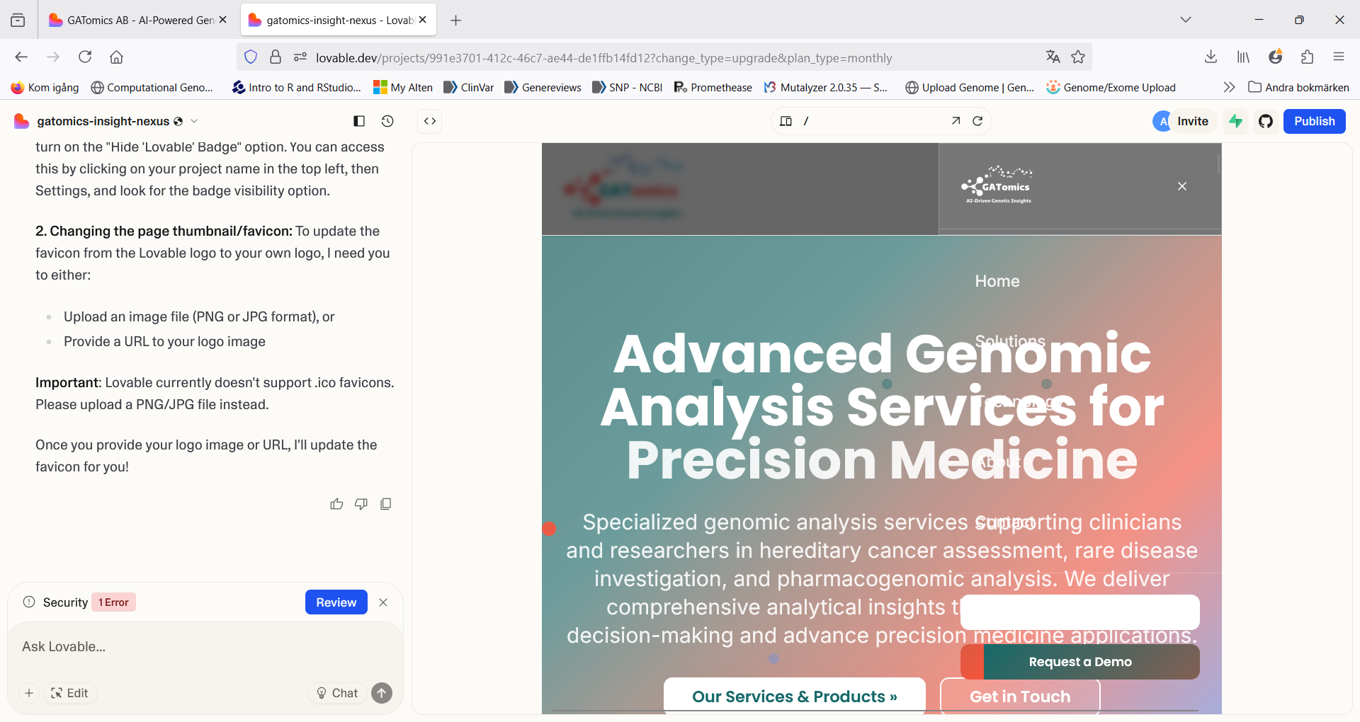Open the GitHub integration icon
The width and height of the screenshot is (1360, 722).
(1266, 121)
